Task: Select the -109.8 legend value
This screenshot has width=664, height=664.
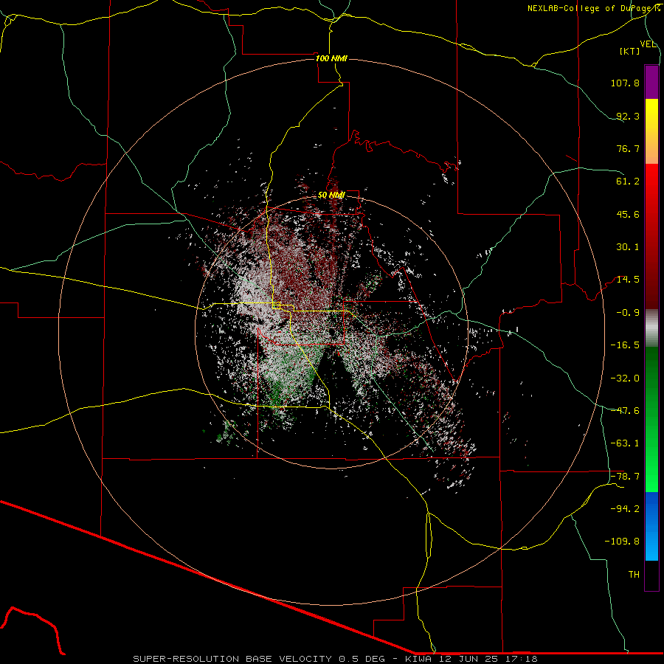Action: (622, 542)
